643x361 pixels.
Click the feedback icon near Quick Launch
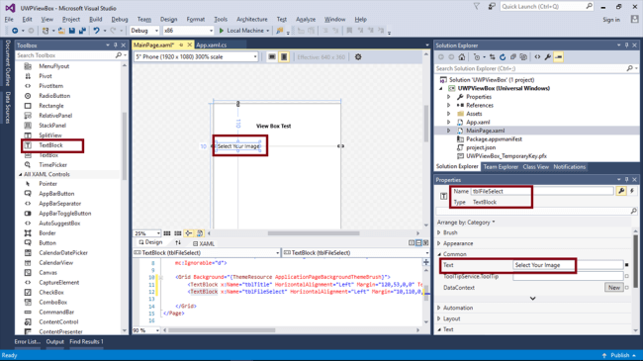(x=492, y=6)
